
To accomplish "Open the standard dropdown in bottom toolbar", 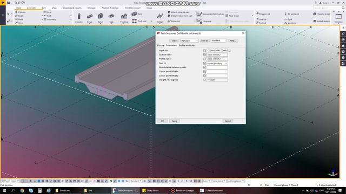I will pyautogui.click(x=136, y=181).
